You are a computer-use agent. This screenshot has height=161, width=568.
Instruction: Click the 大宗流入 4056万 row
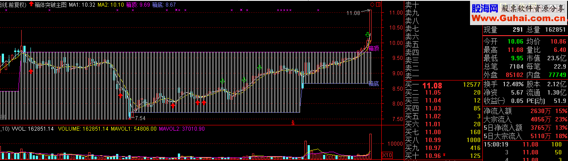pyautogui.click(x=525, y=119)
